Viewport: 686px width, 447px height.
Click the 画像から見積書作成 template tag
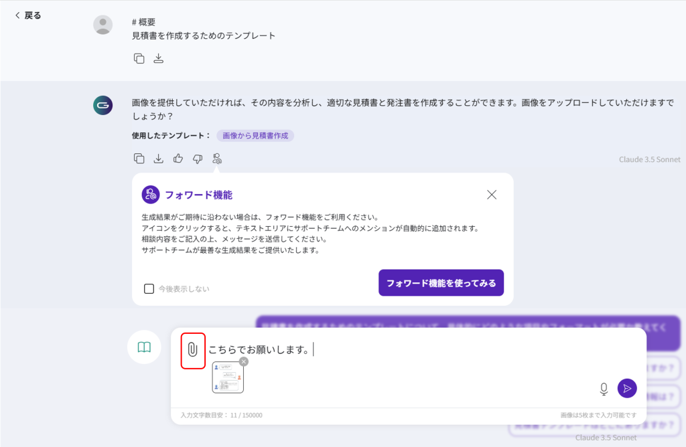click(x=255, y=136)
